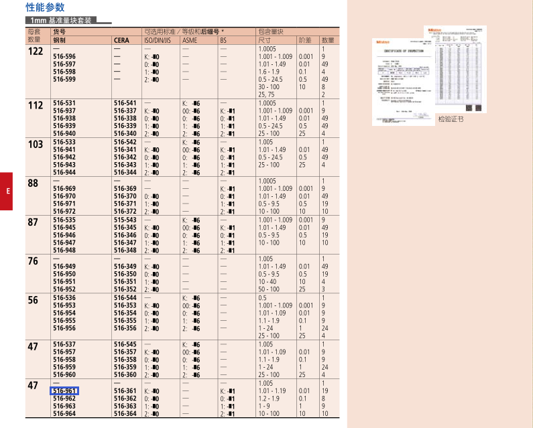Click the highlighted part number 516-961
The height and width of the screenshot is (428, 533).
tap(64, 391)
